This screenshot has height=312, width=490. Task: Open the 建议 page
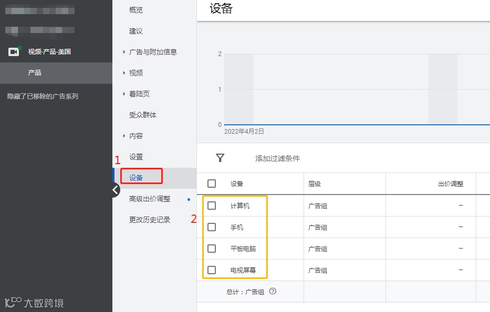[x=136, y=31]
